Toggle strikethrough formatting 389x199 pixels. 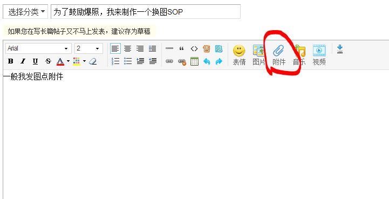(48, 61)
